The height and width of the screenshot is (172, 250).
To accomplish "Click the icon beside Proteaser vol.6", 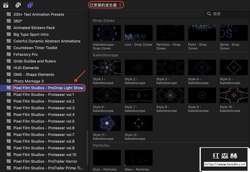I will click(x=9, y=128).
